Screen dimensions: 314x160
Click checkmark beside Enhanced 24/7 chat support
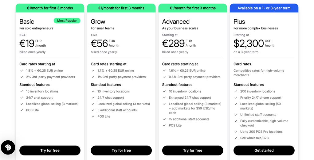[164, 98]
